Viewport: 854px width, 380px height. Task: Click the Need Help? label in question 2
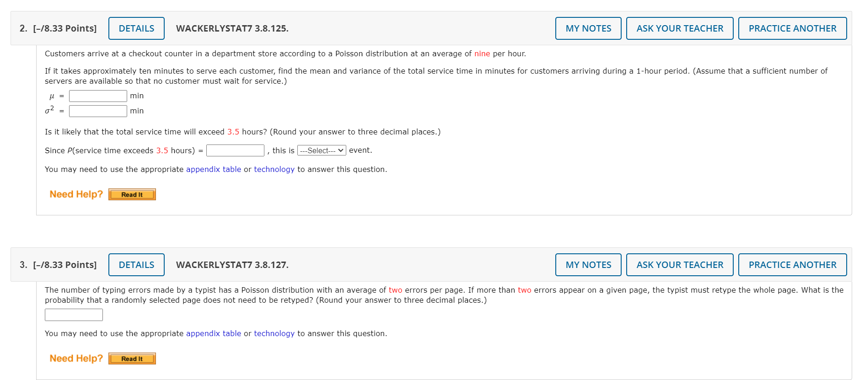click(x=76, y=193)
